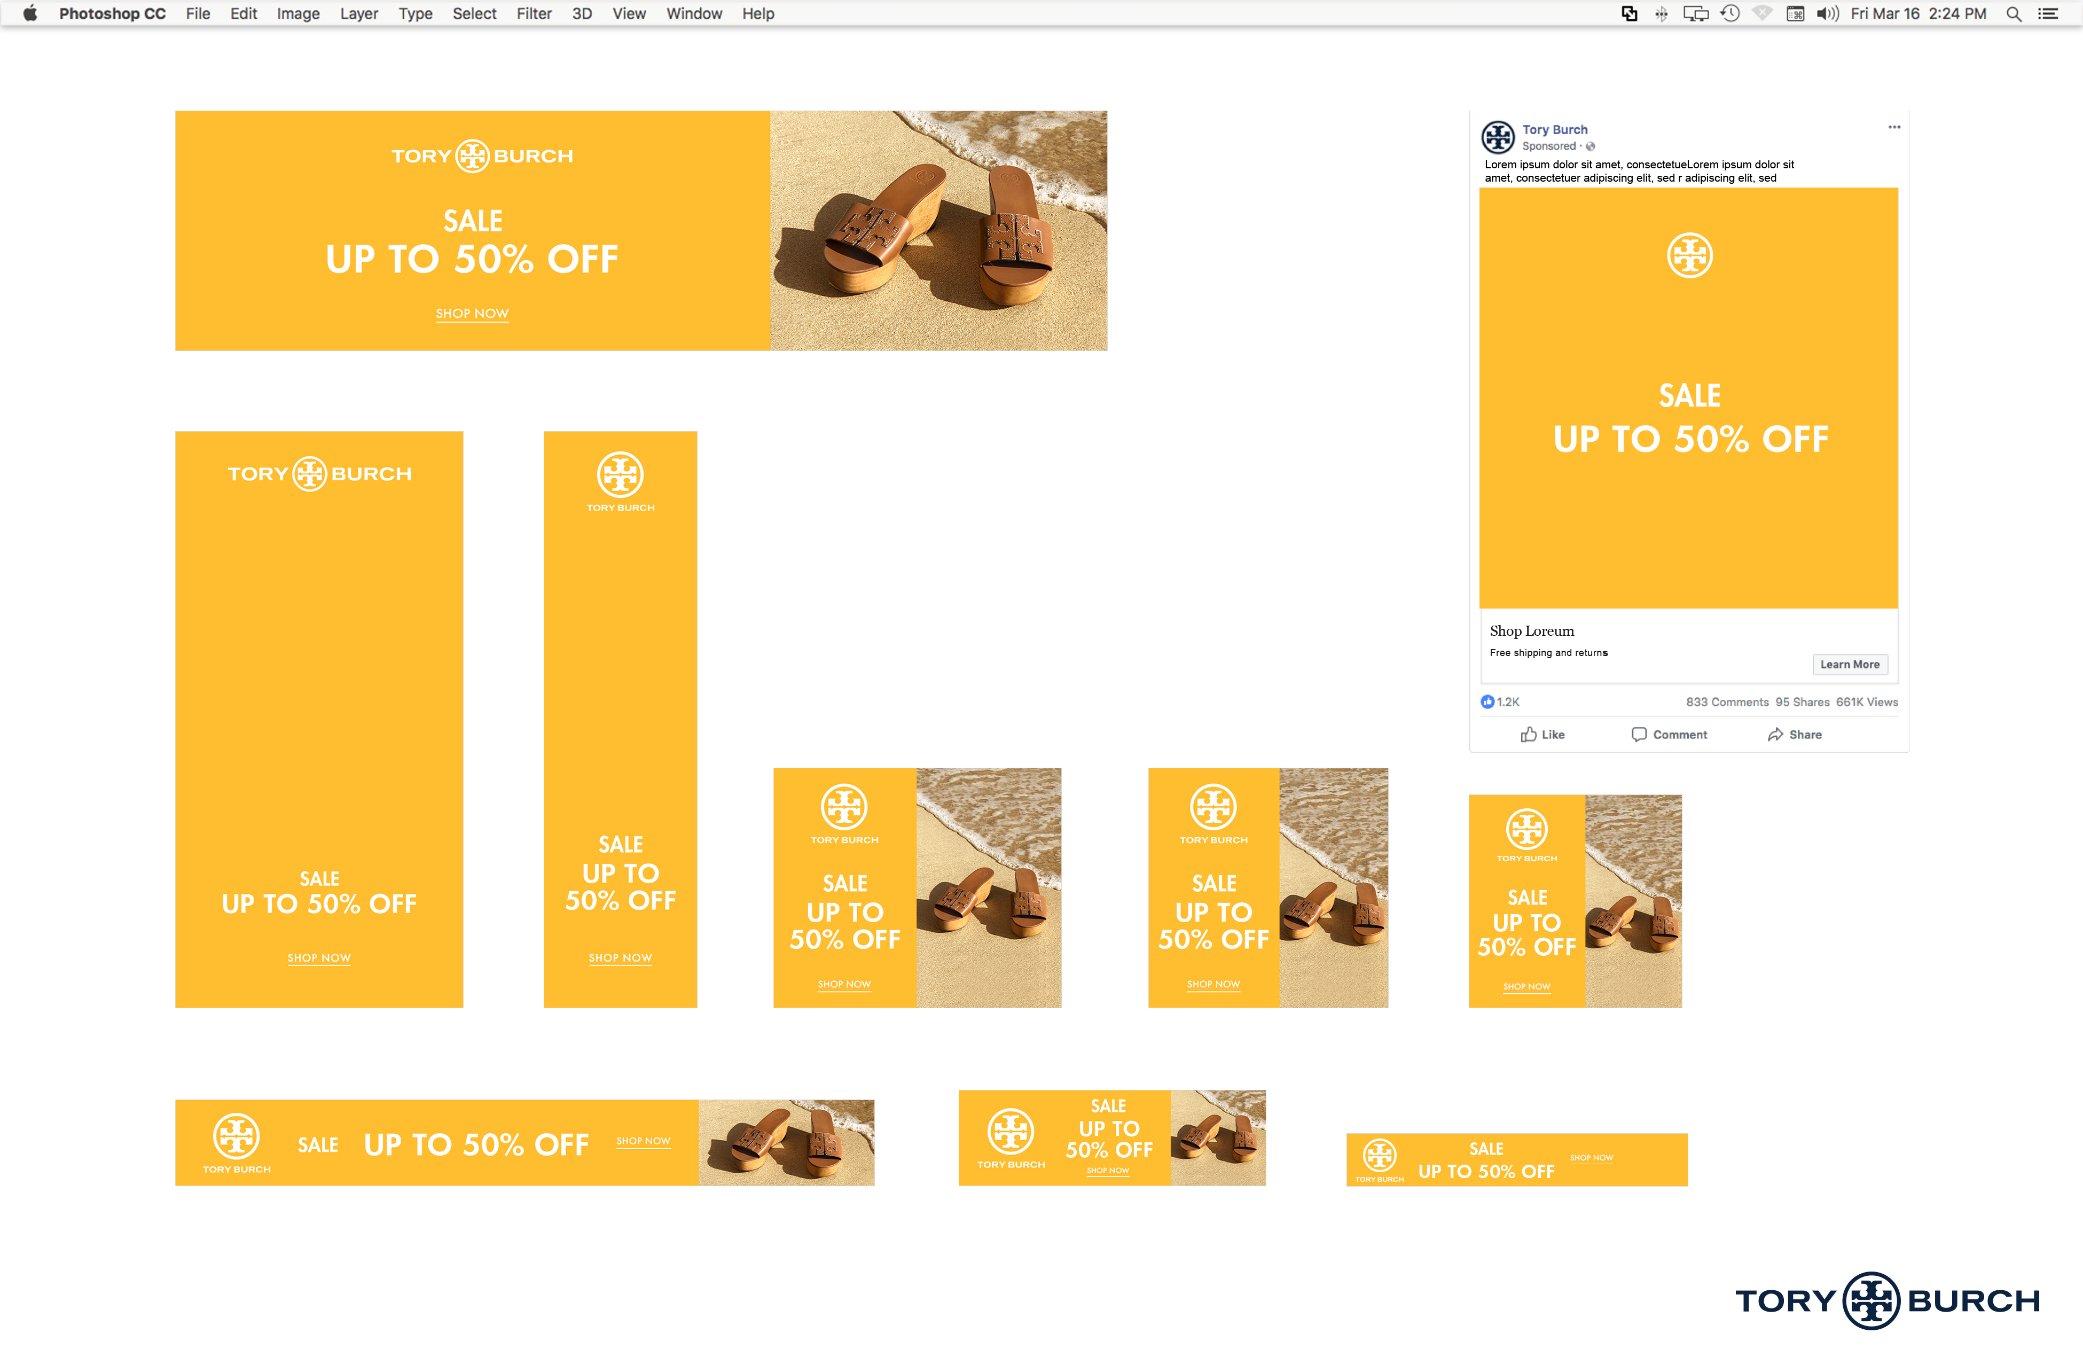
Task: Open the three-dot options on Facebook ad
Action: coord(1894,127)
